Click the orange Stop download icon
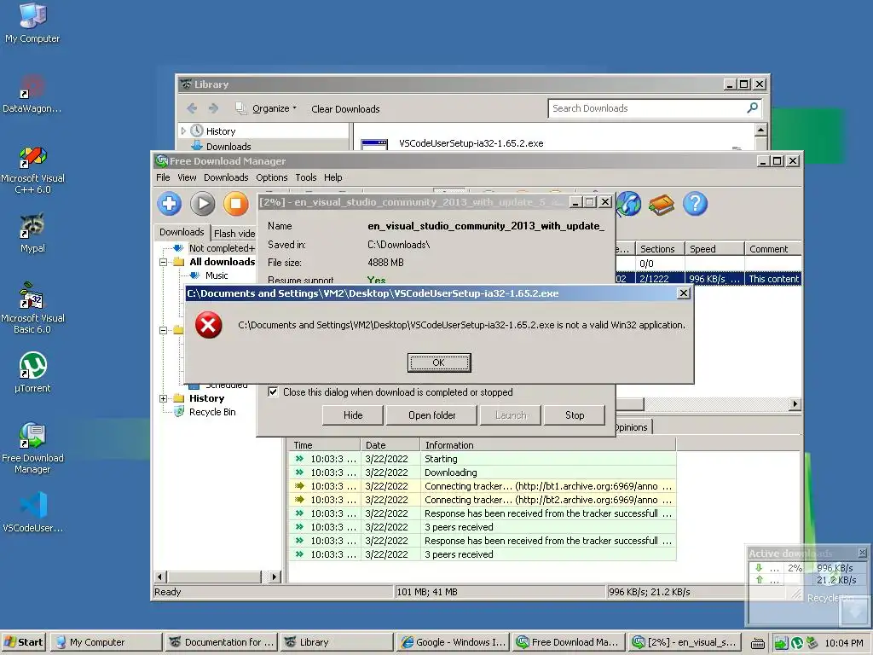The image size is (873, 655). click(236, 204)
